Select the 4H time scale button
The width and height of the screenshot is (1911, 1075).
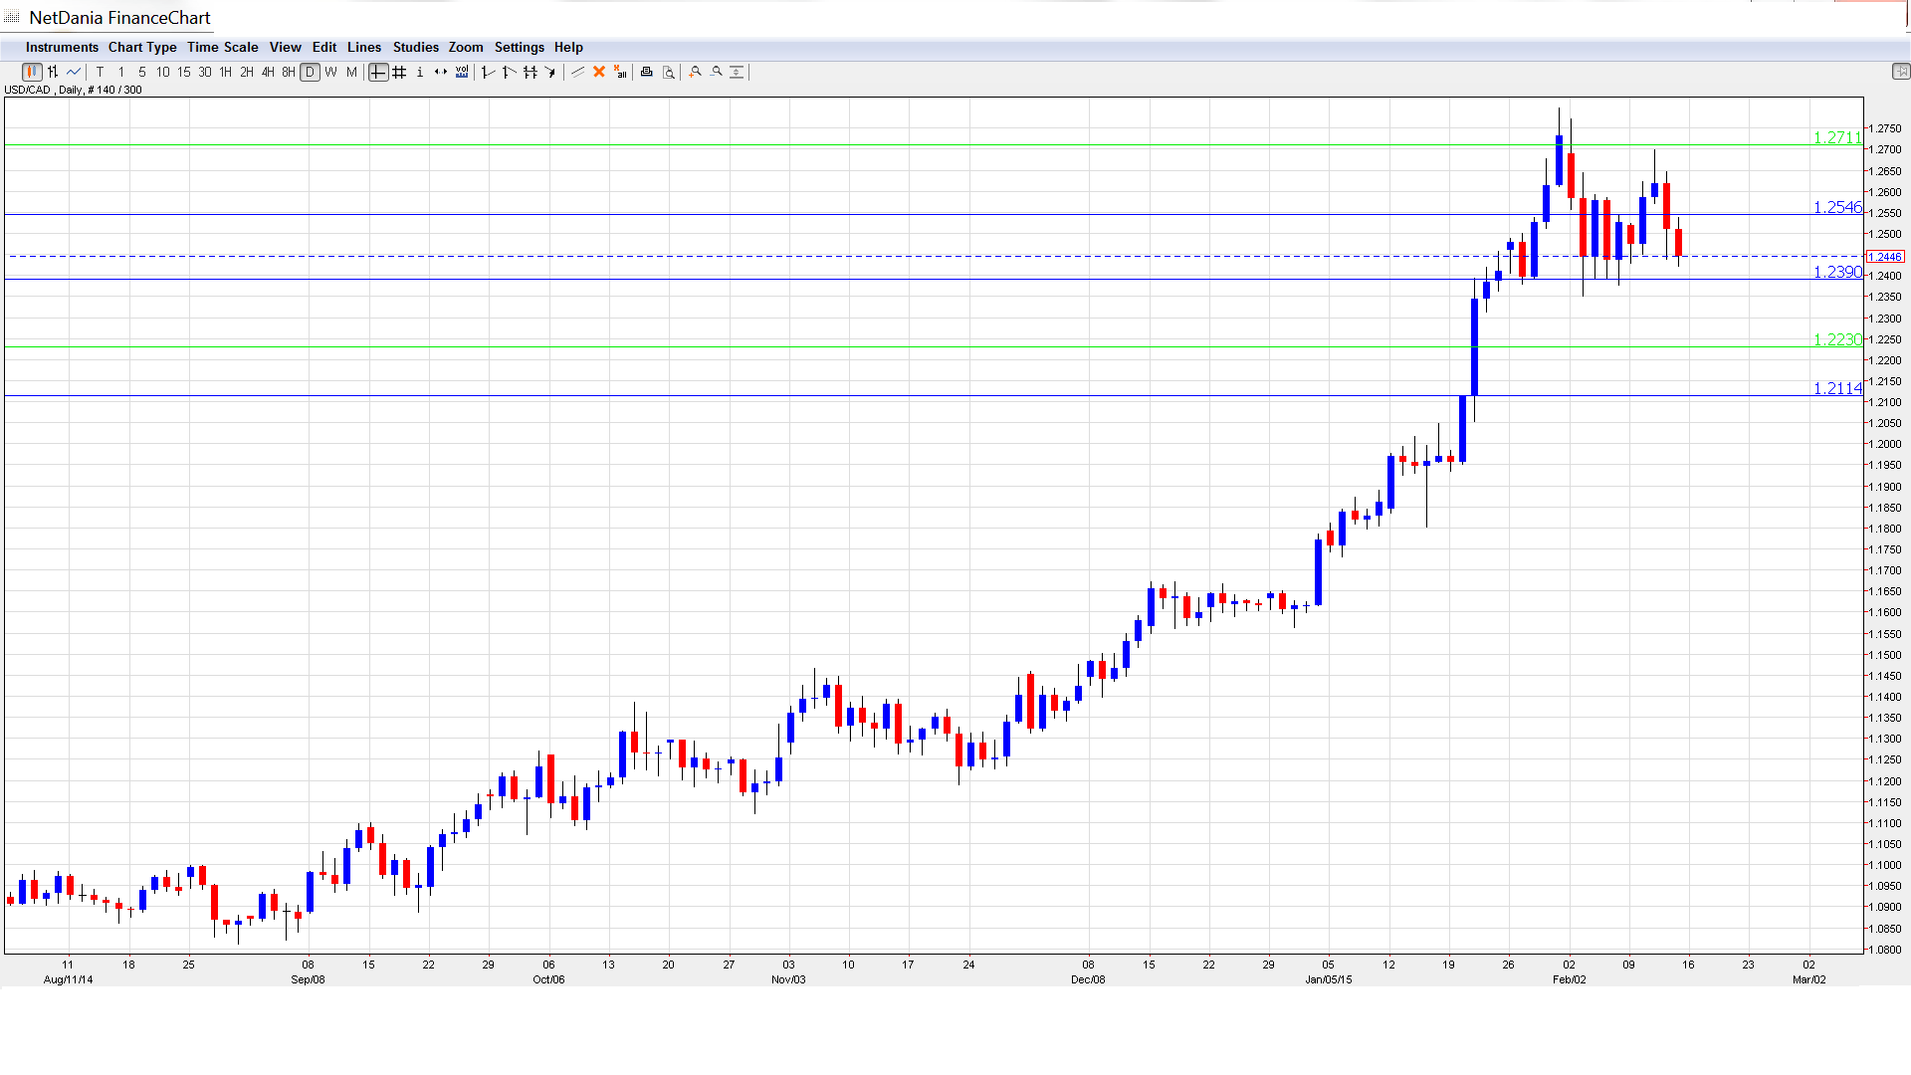(x=268, y=72)
